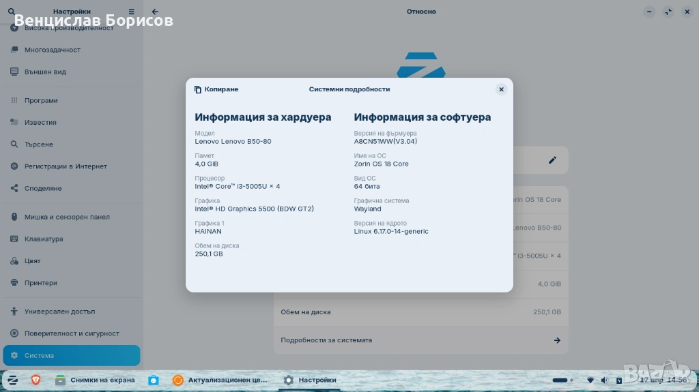Image resolution: width=699 pixels, height=392 pixels.
Task: Open the hamburger menu in settings sidebar
Action: point(132,12)
